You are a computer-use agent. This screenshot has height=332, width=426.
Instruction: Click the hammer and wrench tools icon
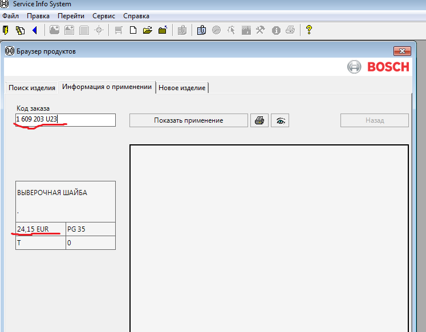(x=261, y=30)
